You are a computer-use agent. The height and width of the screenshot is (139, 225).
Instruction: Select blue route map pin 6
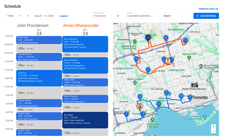point(181,96)
